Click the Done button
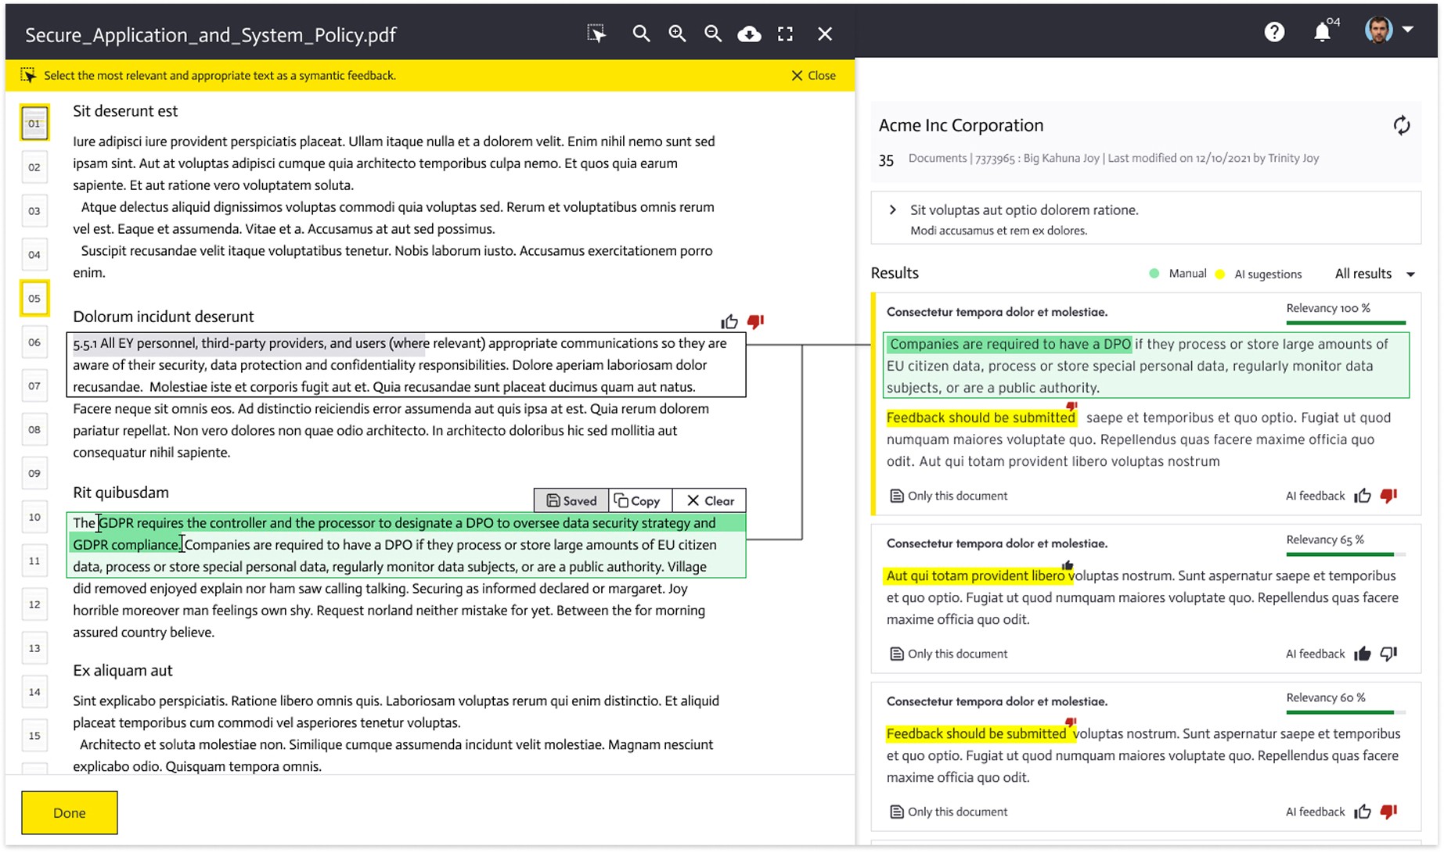Screen dimensions: 1444x853 (x=70, y=812)
